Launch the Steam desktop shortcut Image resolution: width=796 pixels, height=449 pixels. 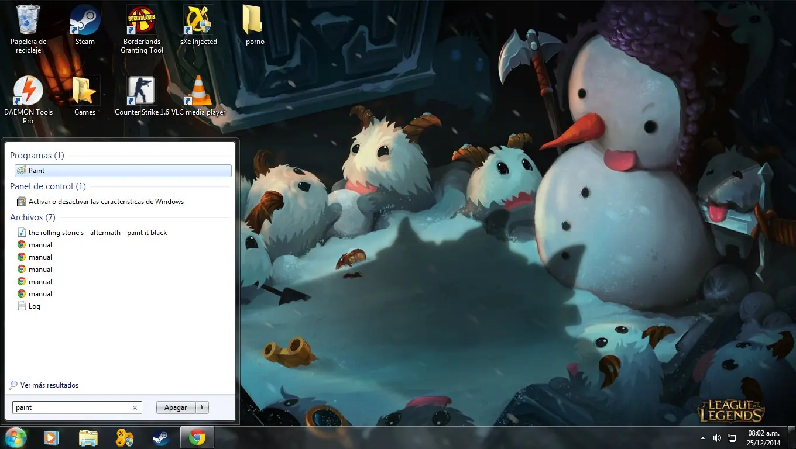click(85, 25)
